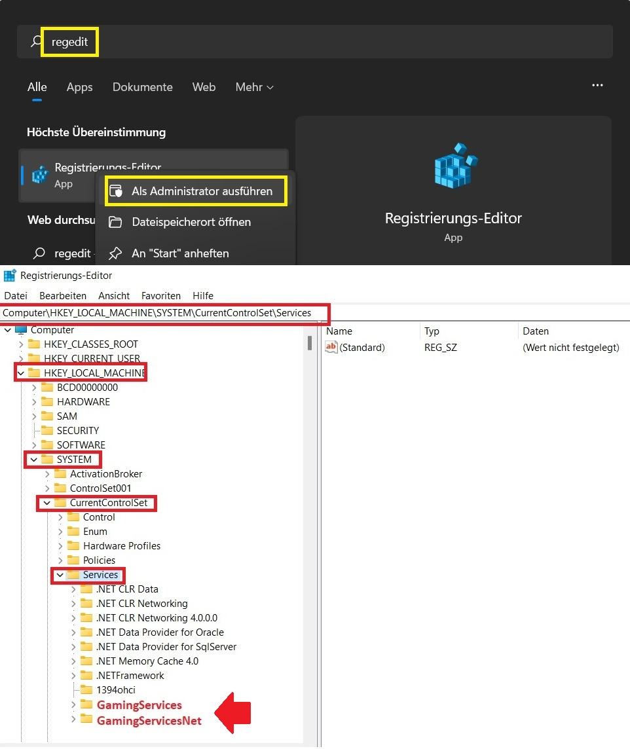Click the search magnifier icon beside regedit
The height and width of the screenshot is (749, 630).
tap(36, 41)
